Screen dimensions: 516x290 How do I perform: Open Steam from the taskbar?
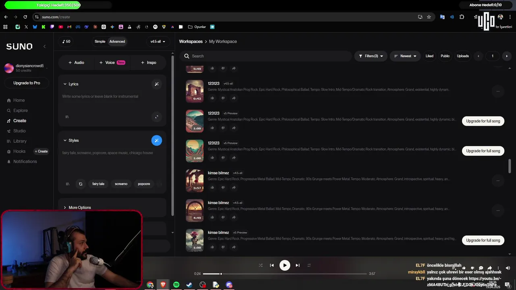(x=189, y=285)
